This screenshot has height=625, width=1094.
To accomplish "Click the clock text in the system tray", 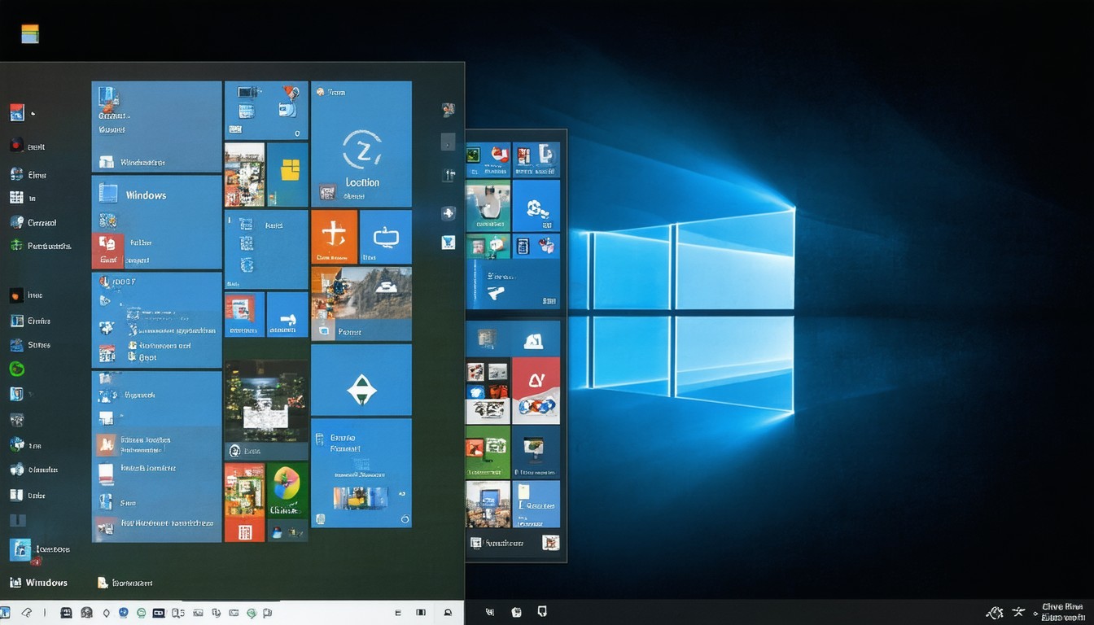I will (x=1061, y=612).
